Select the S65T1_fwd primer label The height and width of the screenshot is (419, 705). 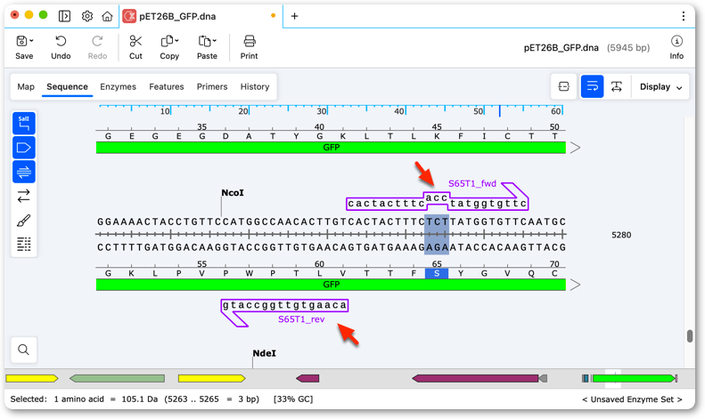click(x=472, y=183)
